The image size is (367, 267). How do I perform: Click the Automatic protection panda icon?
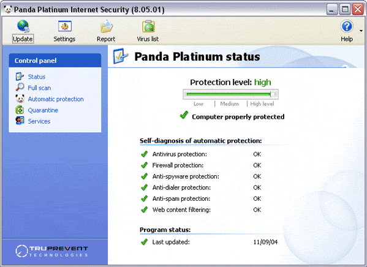pos(20,99)
